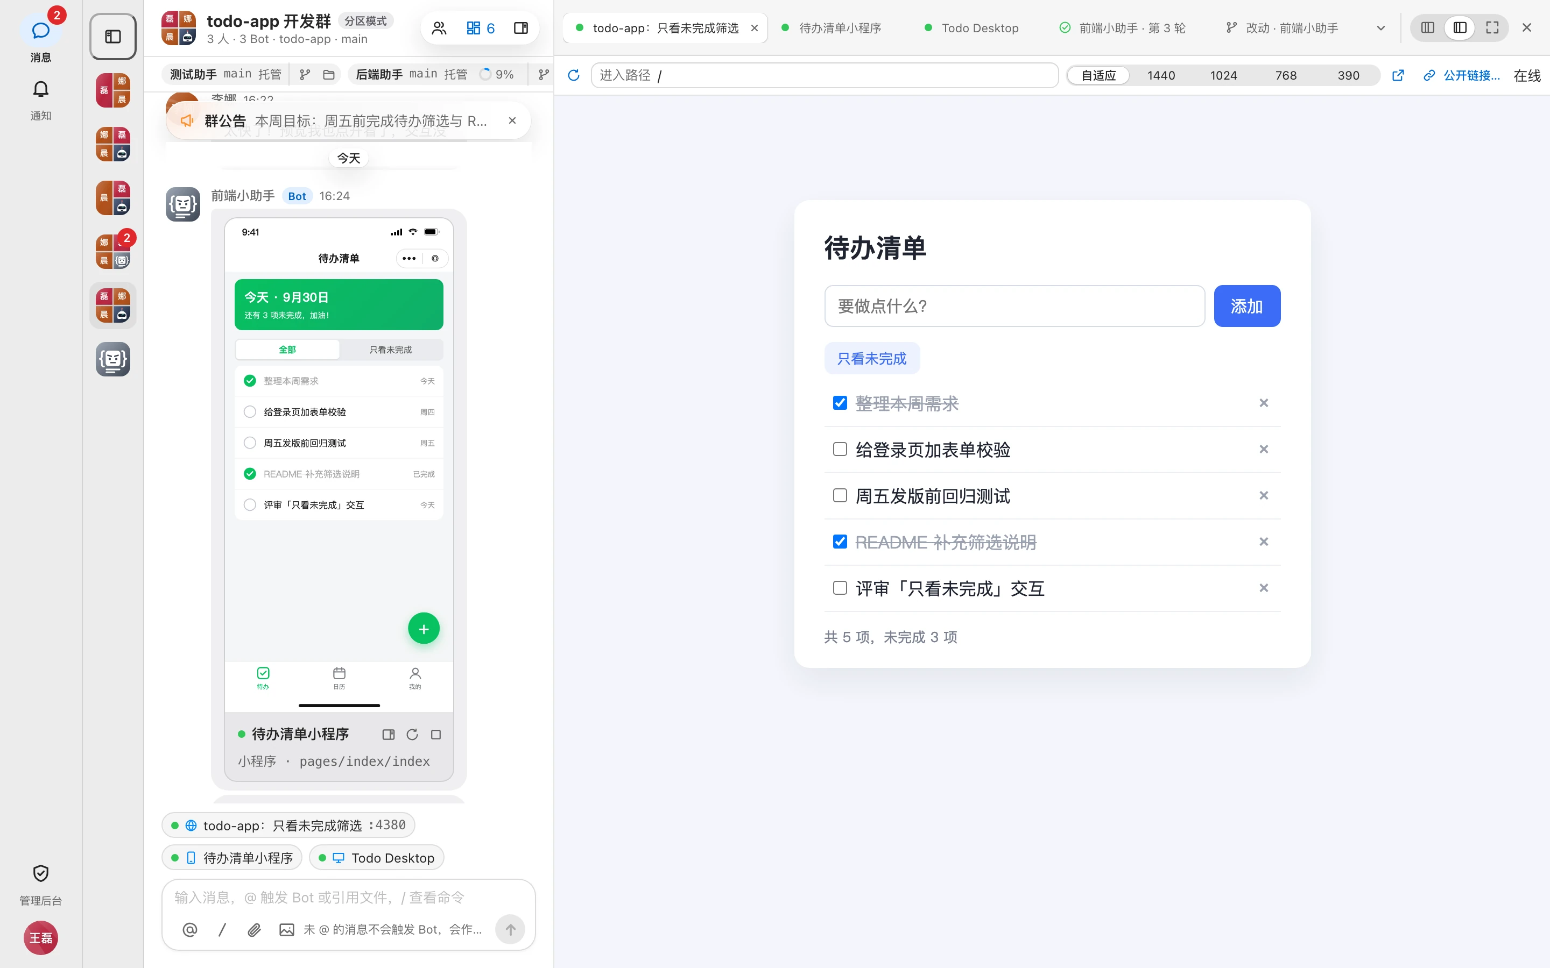Open preview in external window icon
1550x968 pixels.
pos(1398,75)
